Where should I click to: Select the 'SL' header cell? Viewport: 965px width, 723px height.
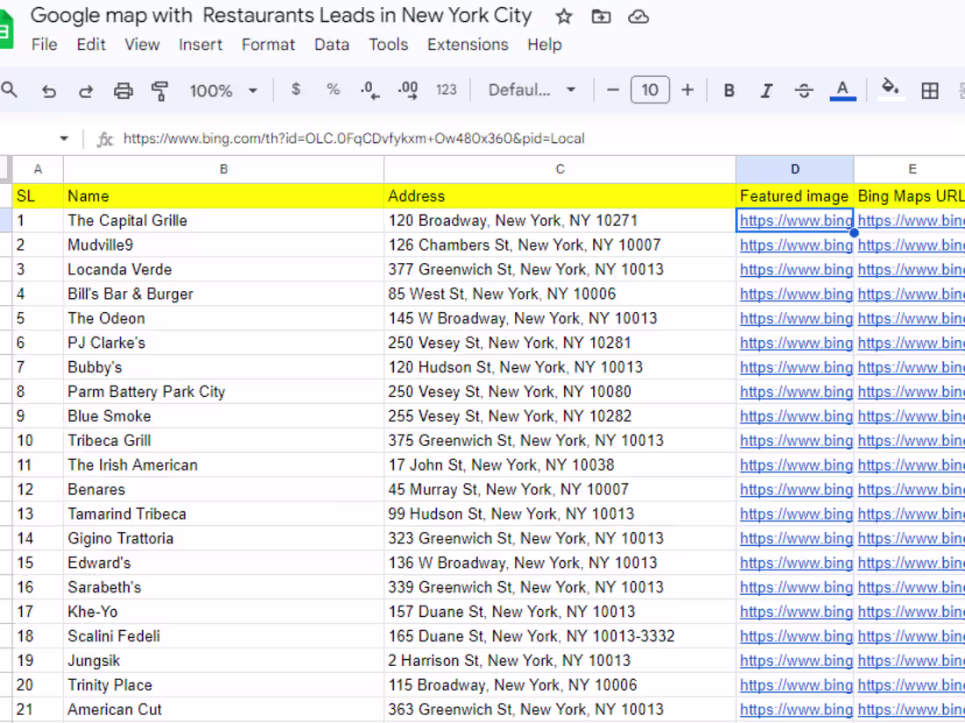pos(38,196)
